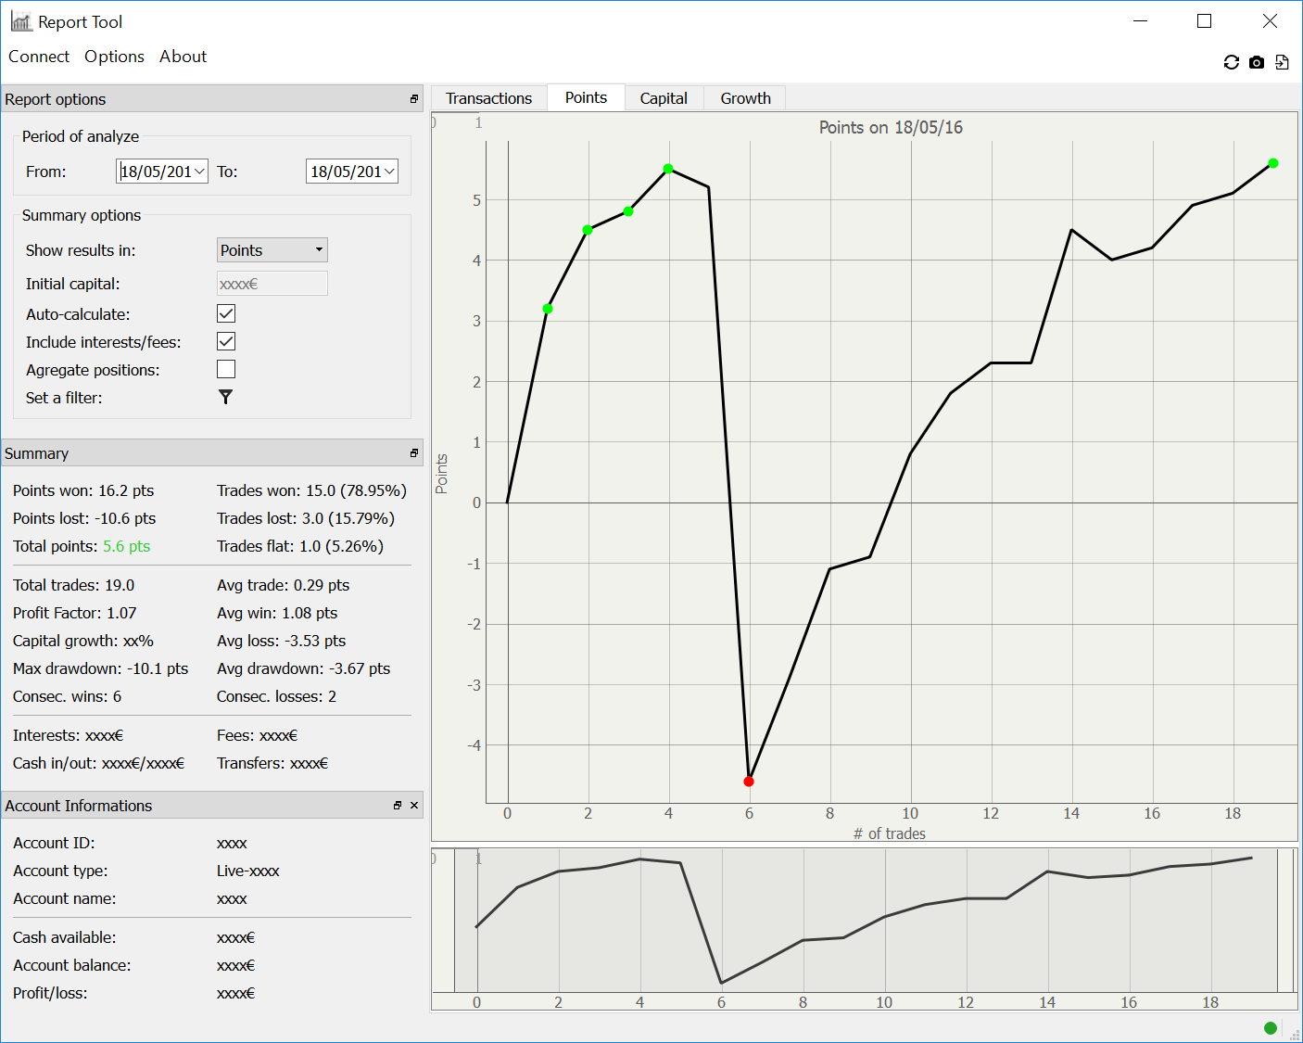Click Avg drawdown: -3.67 pts
Screen dimensions: 1303x1043
304,668
